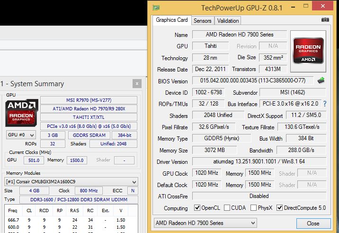This screenshot has height=233, width=339.
Task: Click the Memory Size value 3072 MB
Action: click(x=214, y=150)
